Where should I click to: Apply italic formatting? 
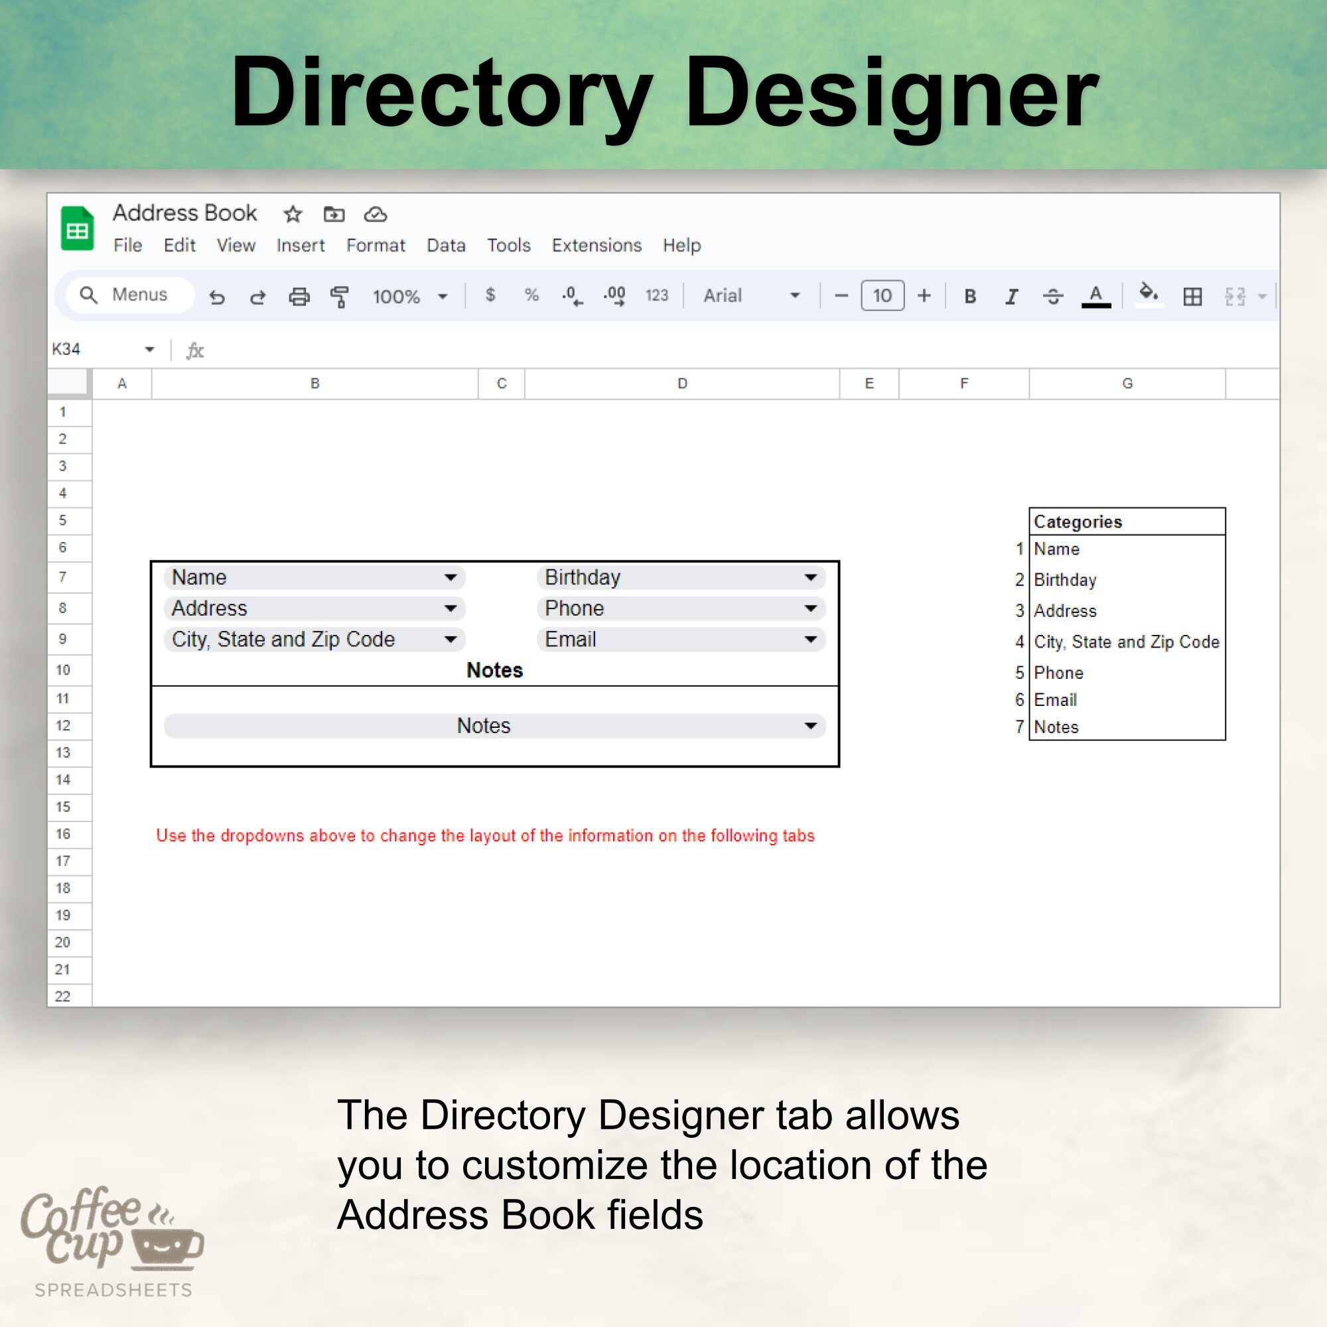1011,296
